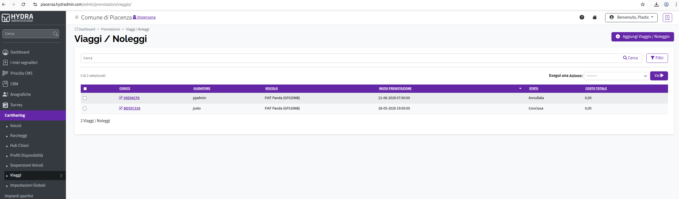Select the checkbox for trip BD55C316
Image resolution: width=679 pixels, height=199 pixels.
(85, 108)
